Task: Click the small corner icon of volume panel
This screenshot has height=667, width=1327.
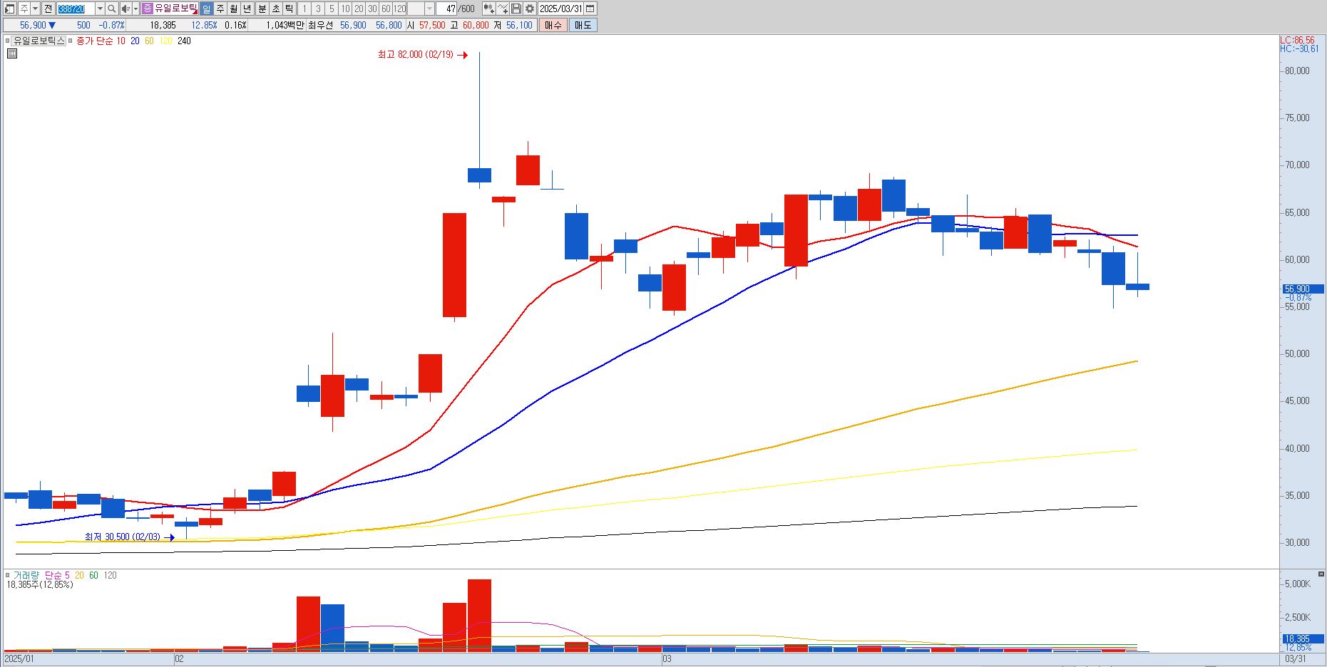Action: tap(1321, 574)
